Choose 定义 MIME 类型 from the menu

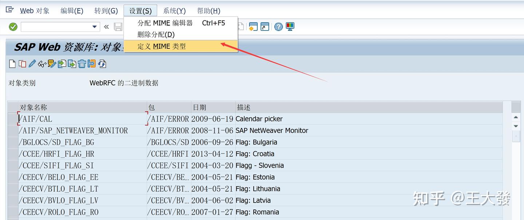[x=163, y=46]
